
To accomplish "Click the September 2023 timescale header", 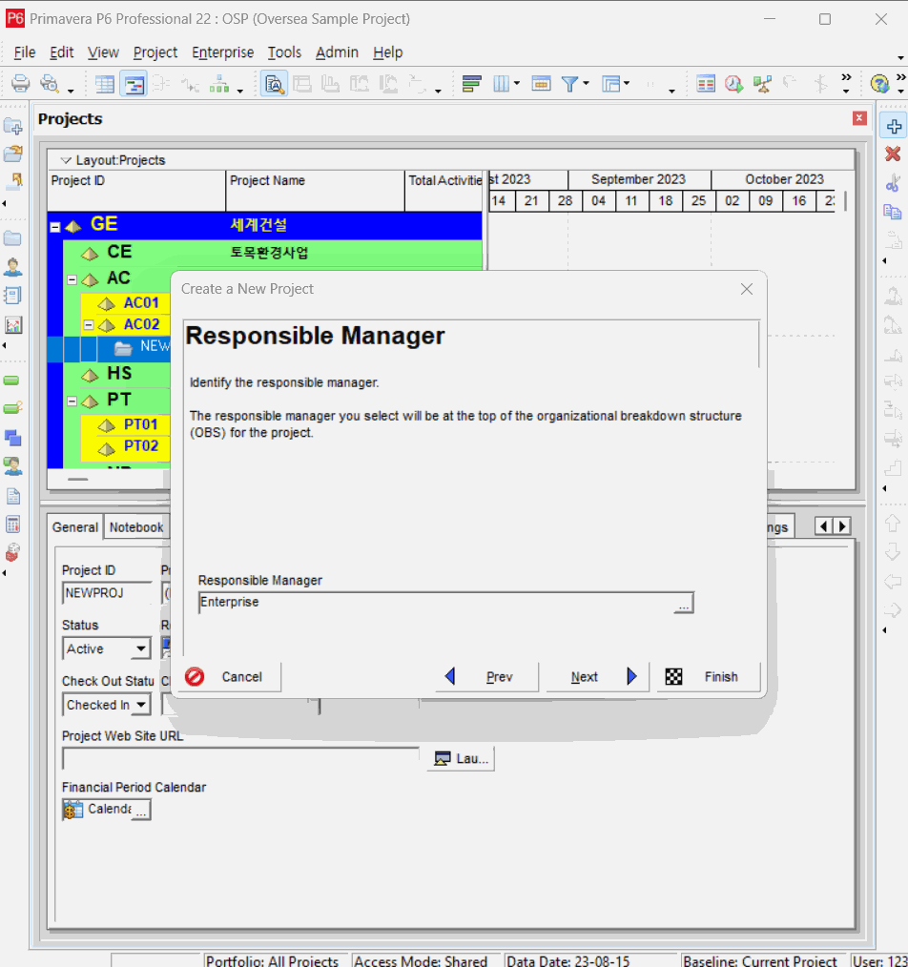I will click(639, 179).
